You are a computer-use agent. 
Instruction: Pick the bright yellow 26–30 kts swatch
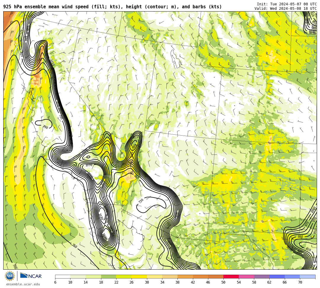pyautogui.click(x=139, y=276)
